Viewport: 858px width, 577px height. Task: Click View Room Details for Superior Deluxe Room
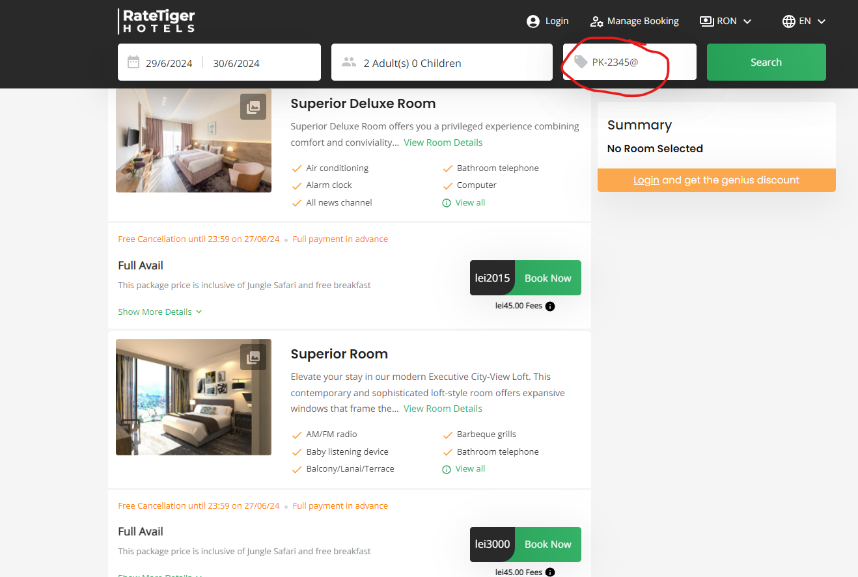pos(443,142)
